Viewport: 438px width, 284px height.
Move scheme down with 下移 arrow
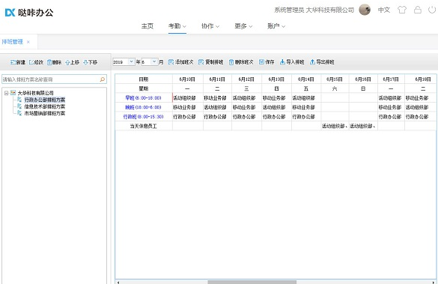[85, 62]
